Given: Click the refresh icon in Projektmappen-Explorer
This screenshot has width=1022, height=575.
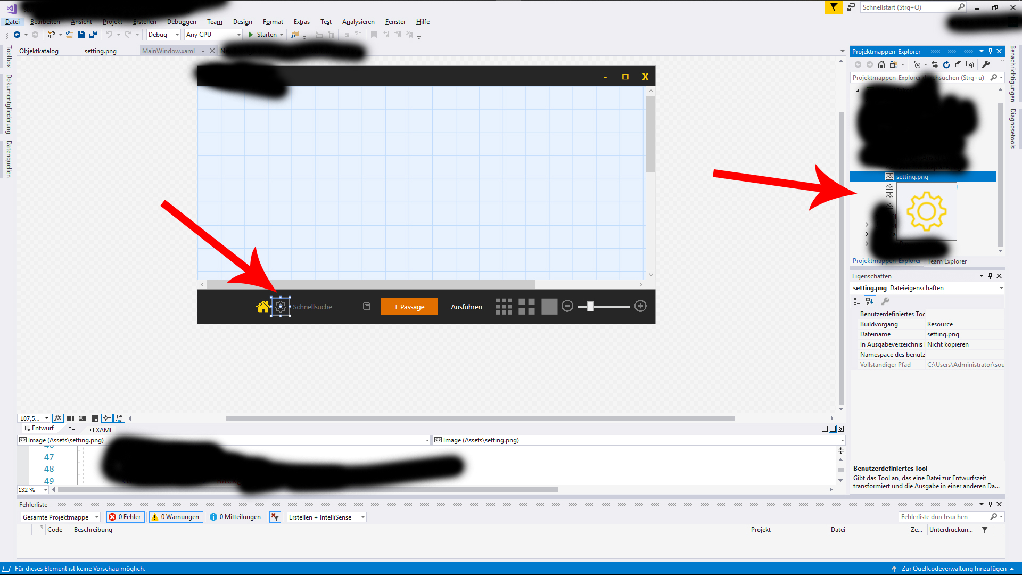Looking at the screenshot, I should click(946, 64).
